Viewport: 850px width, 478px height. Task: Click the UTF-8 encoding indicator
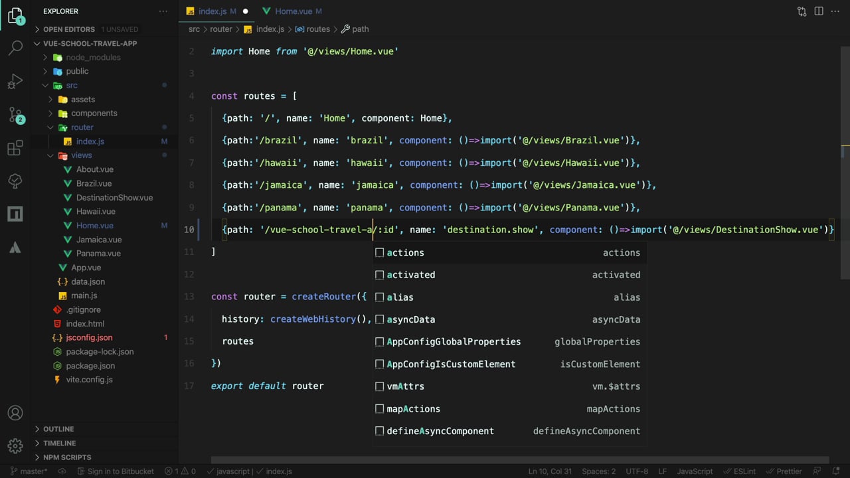coord(637,471)
